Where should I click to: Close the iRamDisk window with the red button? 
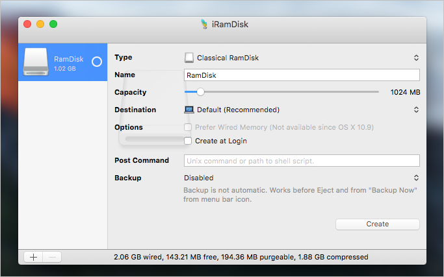pos(27,24)
